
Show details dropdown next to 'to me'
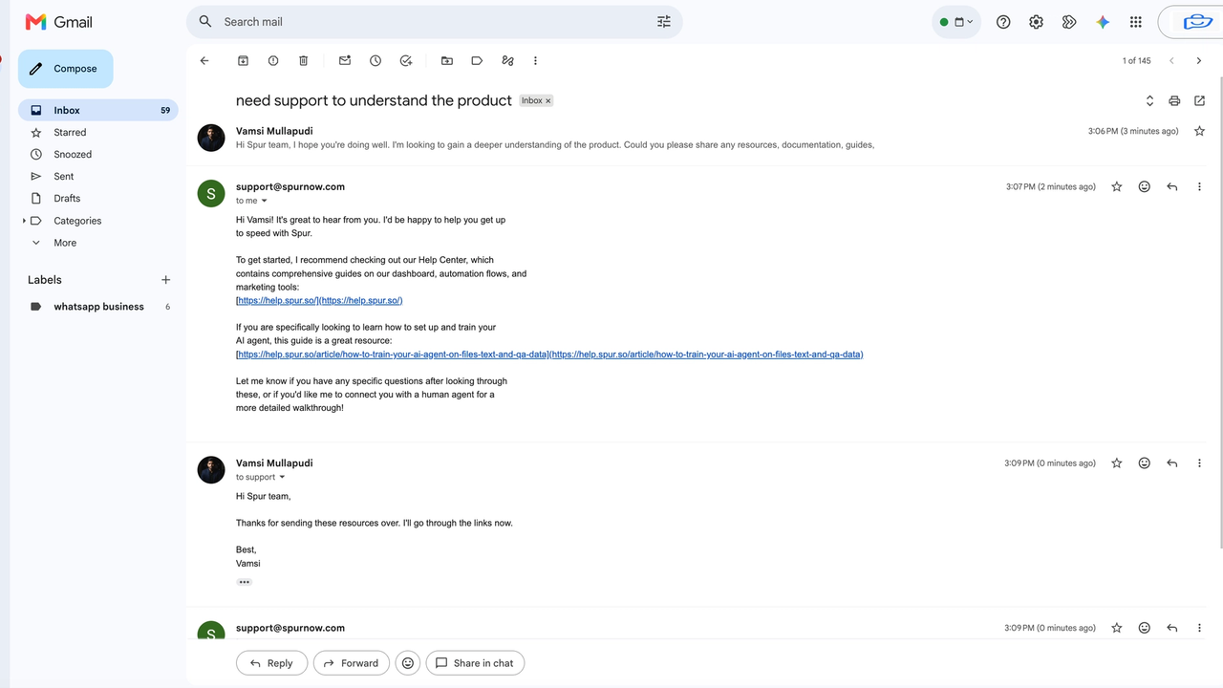[265, 201]
